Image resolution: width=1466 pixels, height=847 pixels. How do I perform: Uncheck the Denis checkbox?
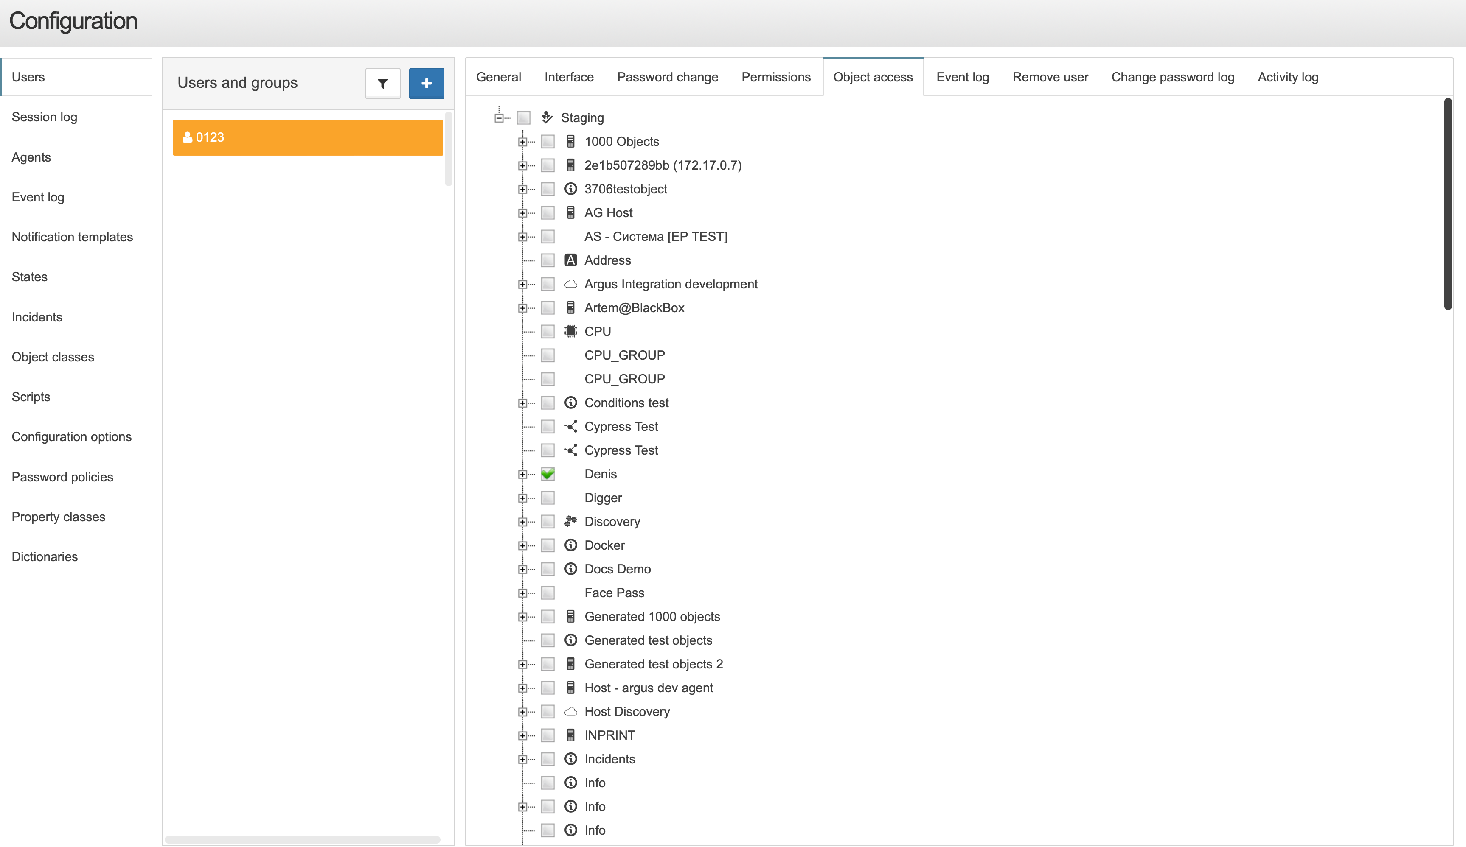coord(548,474)
